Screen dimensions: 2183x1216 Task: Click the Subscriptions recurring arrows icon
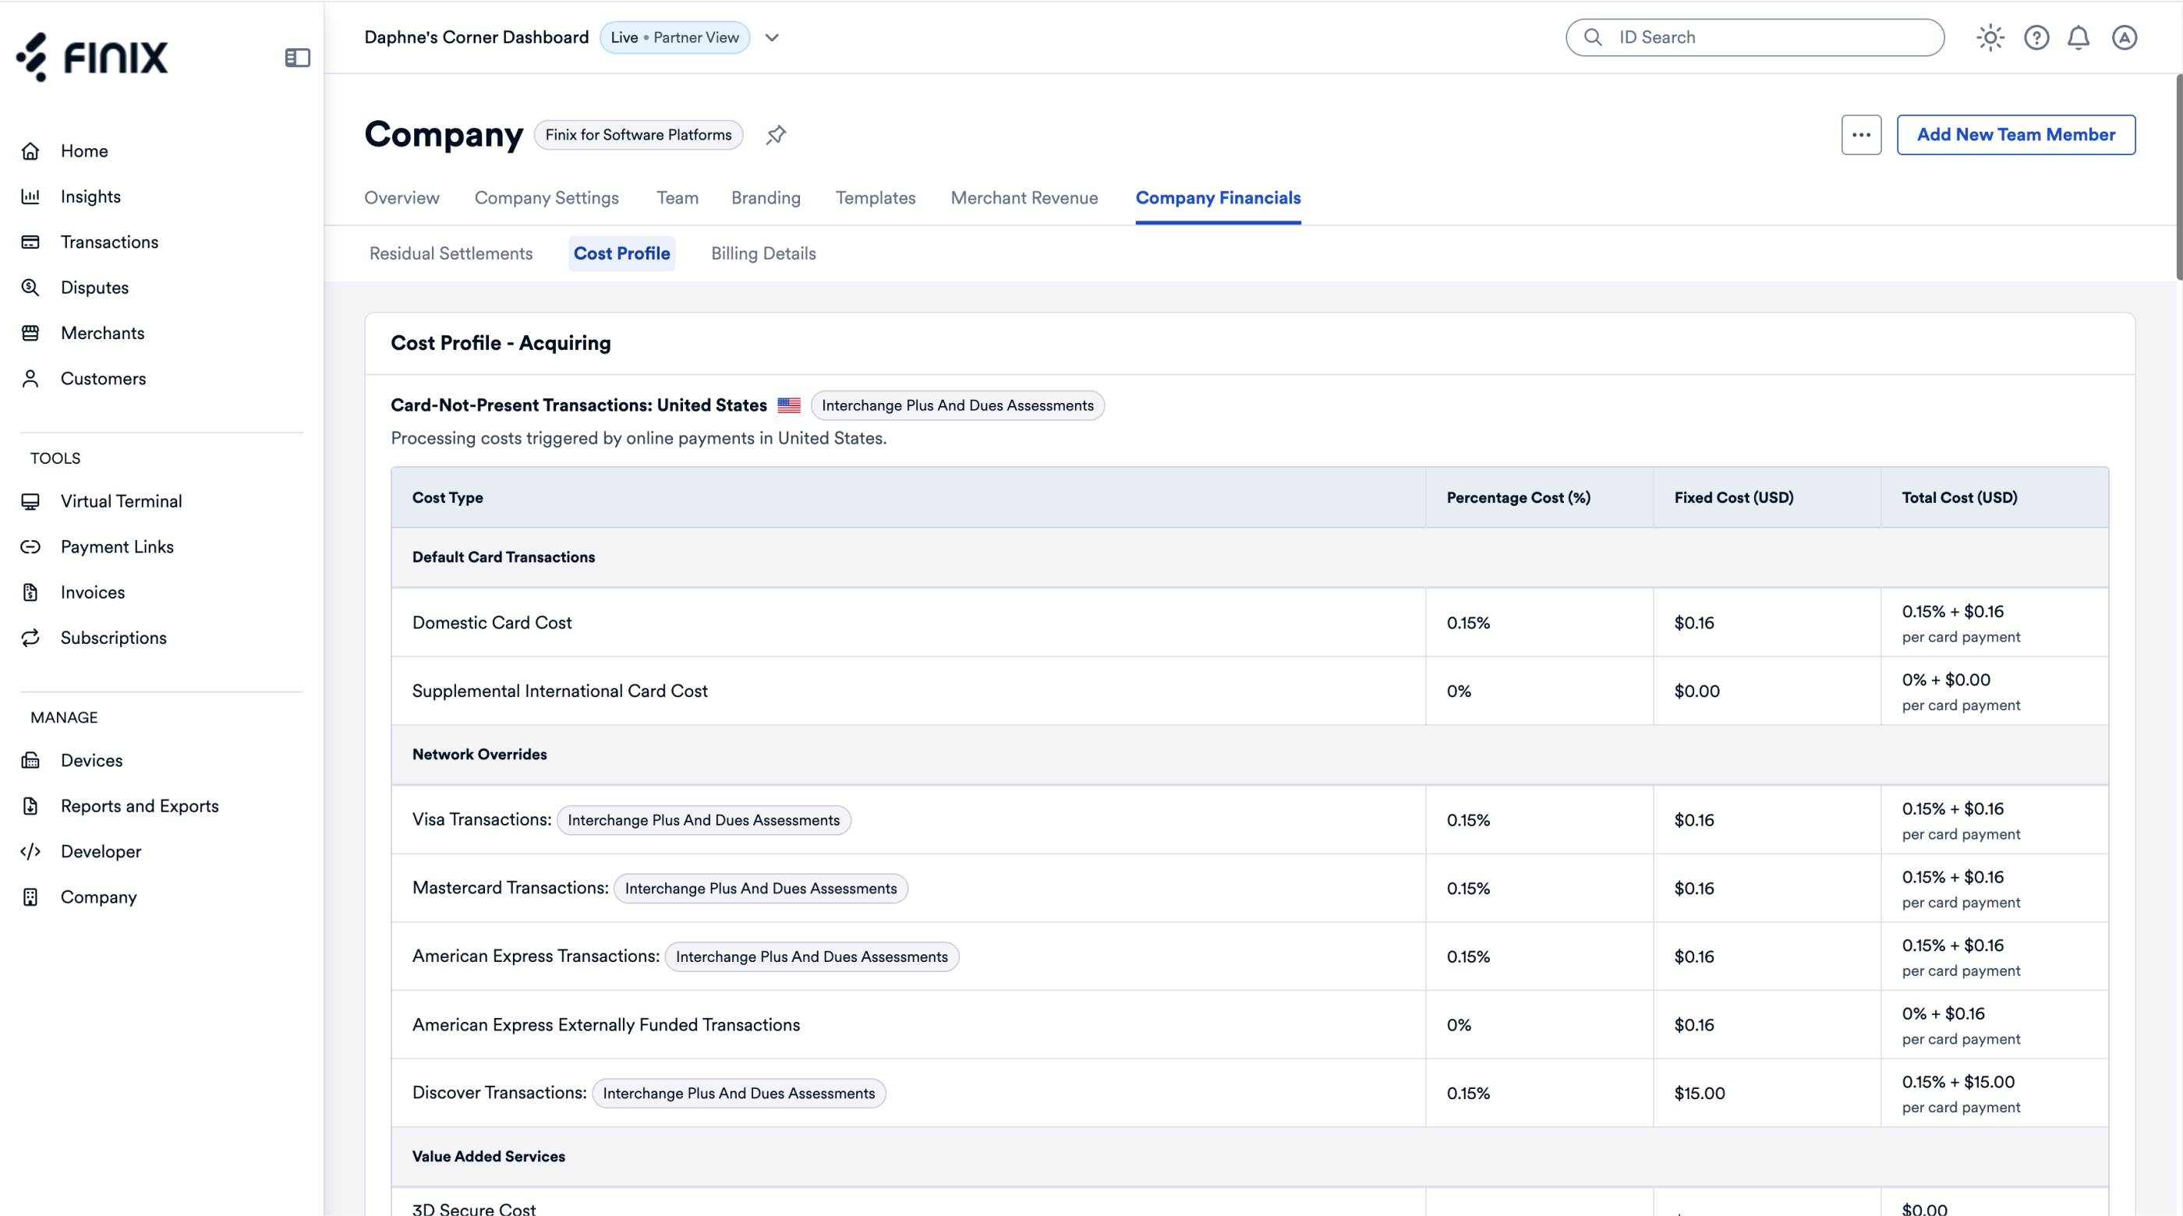30,638
